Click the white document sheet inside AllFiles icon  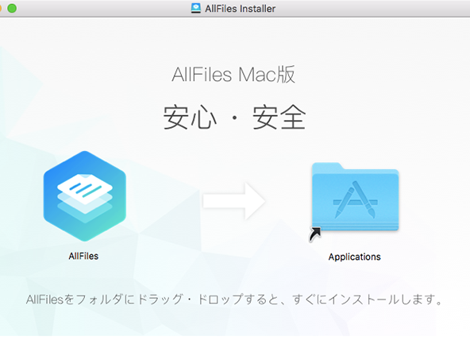click(85, 189)
